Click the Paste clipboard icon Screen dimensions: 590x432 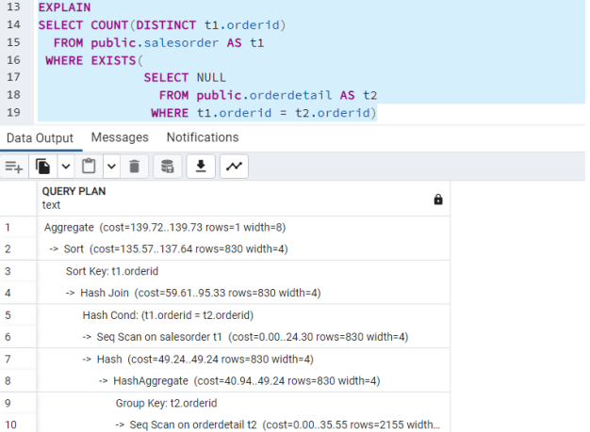point(89,167)
